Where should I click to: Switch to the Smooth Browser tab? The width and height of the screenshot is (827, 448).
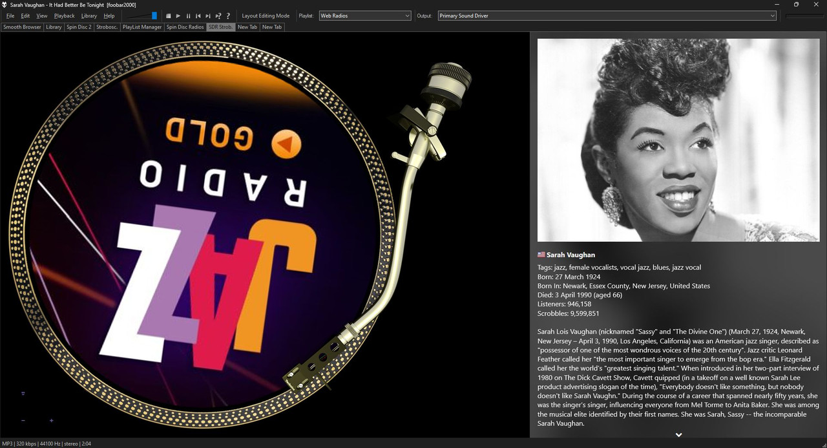(22, 27)
